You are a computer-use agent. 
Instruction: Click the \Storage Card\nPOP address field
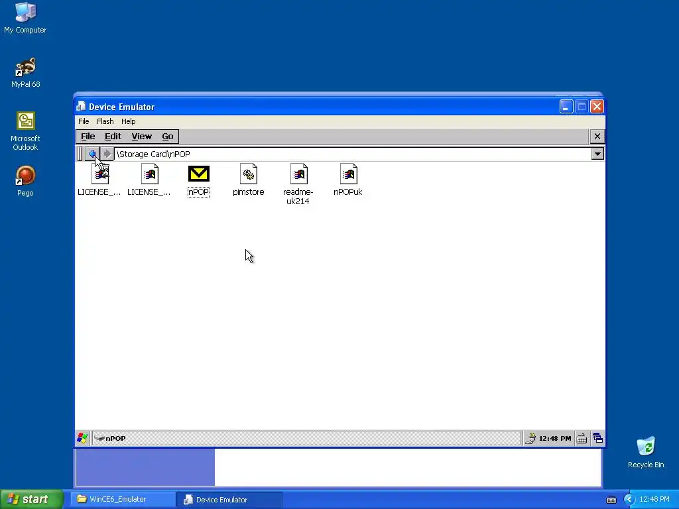point(353,154)
